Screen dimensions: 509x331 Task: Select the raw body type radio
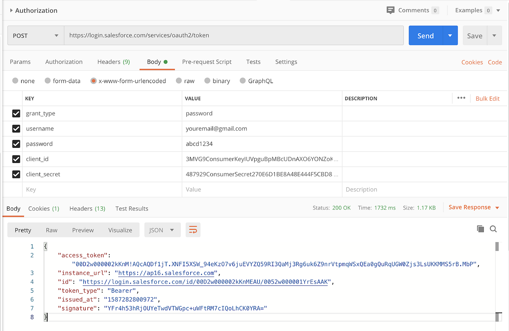tap(179, 81)
